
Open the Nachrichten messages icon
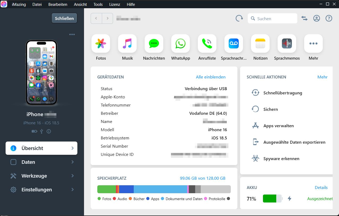[154, 43]
